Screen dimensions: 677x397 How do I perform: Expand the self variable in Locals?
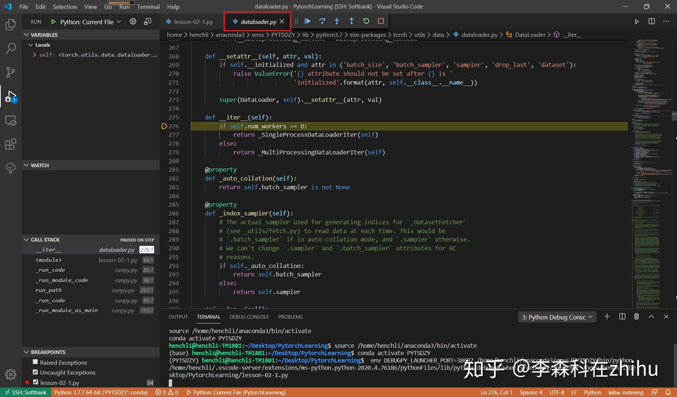coord(34,54)
